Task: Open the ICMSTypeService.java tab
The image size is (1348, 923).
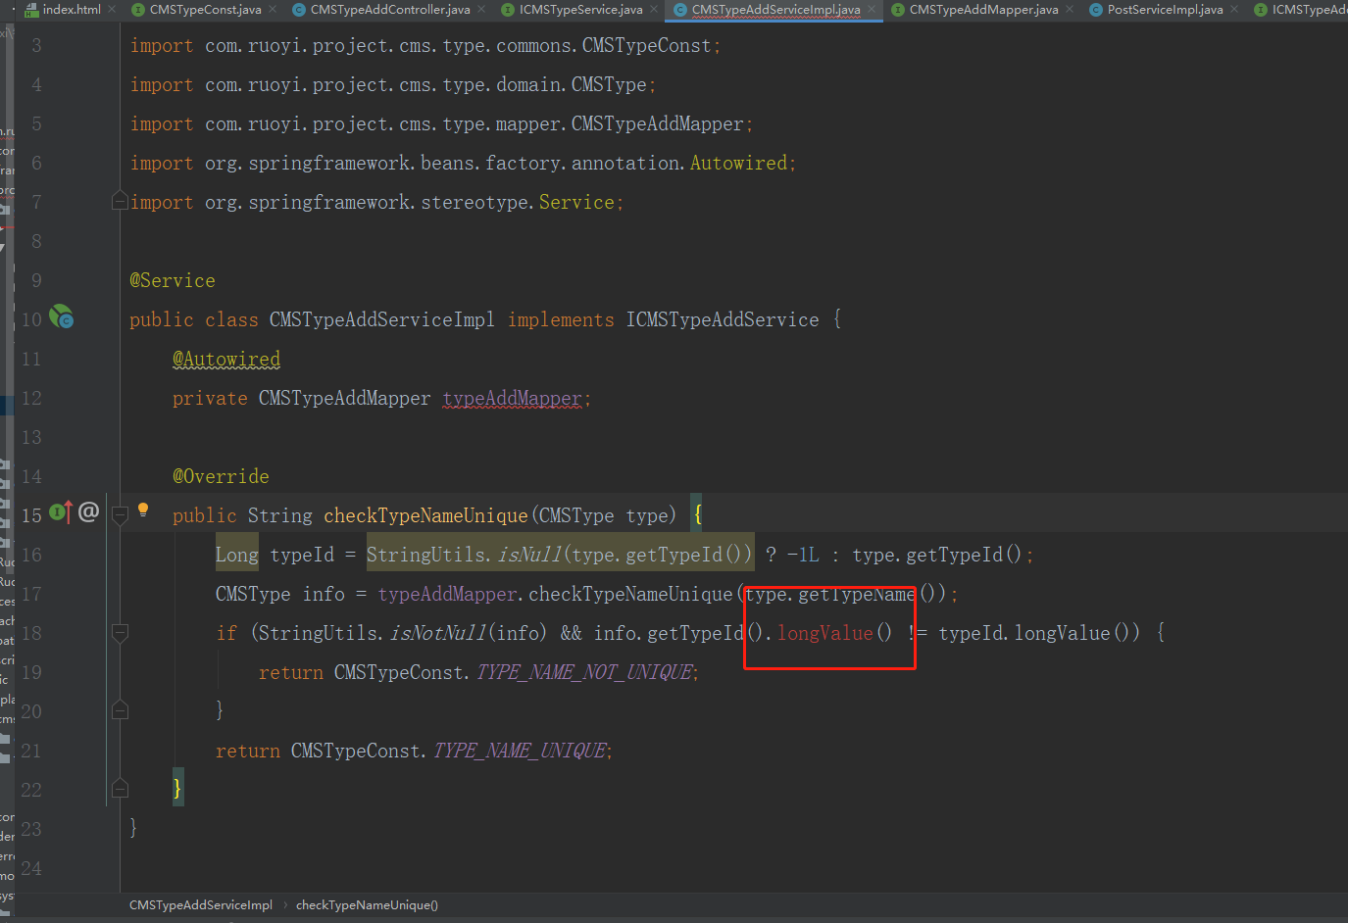Action: coord(580,10)
